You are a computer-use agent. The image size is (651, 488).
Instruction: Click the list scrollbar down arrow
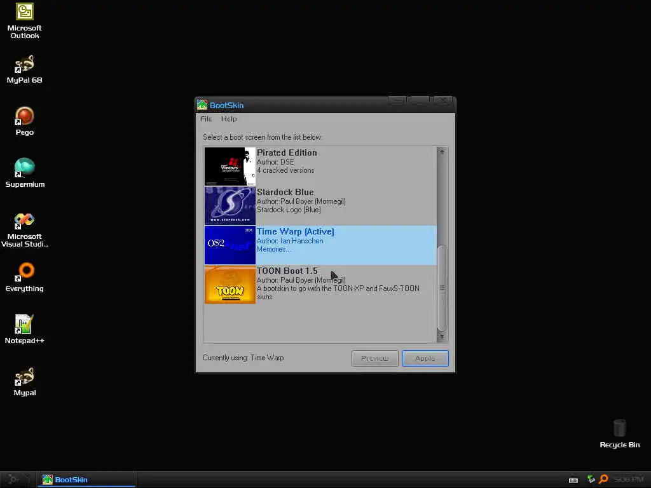coord(442,337)
